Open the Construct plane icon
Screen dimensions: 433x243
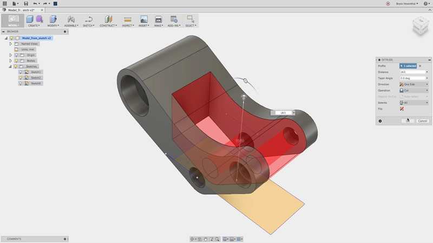pyautogui.click(x=108, y=19)
